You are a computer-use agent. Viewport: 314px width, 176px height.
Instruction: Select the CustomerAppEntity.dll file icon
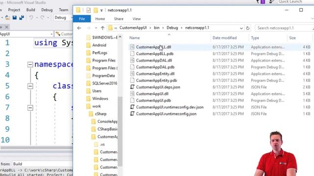pos(132,74)
